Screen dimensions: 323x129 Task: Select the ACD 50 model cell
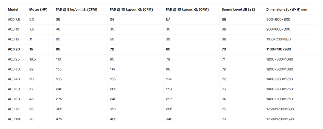(14, 89)
